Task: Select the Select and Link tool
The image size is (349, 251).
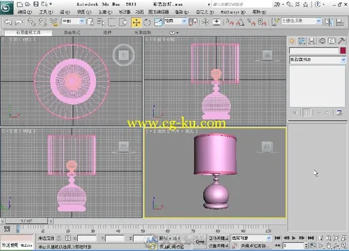Action: click(x=31, y=22)
